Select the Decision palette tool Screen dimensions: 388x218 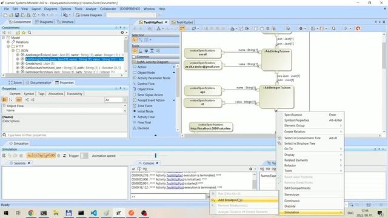point(143,128)
